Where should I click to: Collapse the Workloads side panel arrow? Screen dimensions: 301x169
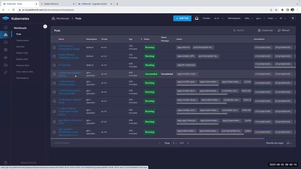45,26
